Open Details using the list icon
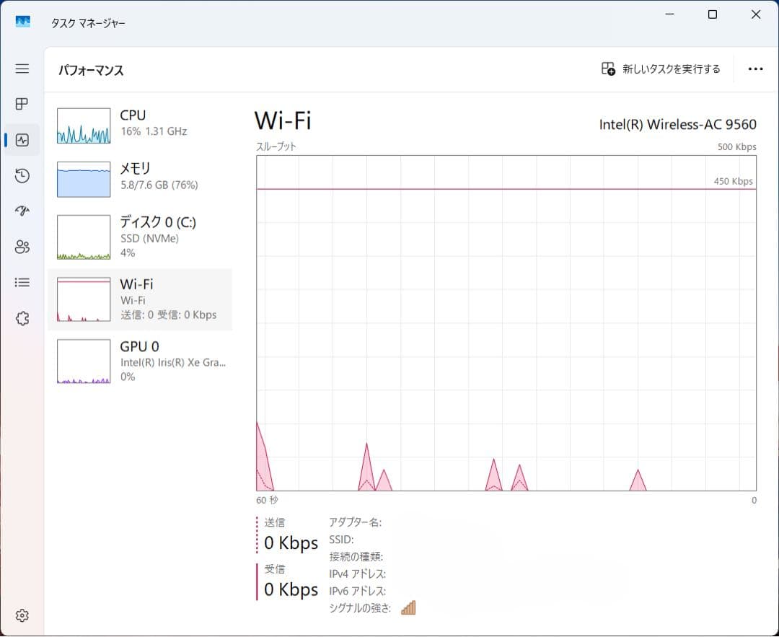Viewport: 779px width, 637px height. point(22,281)
